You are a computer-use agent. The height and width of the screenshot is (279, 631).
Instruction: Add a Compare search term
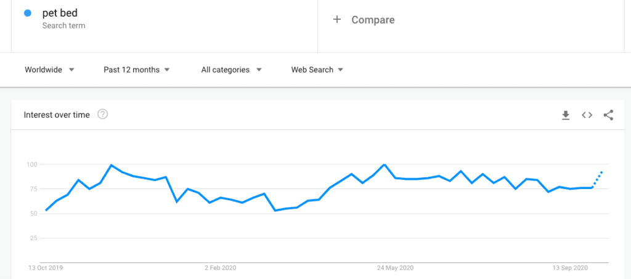pos(364,20)
